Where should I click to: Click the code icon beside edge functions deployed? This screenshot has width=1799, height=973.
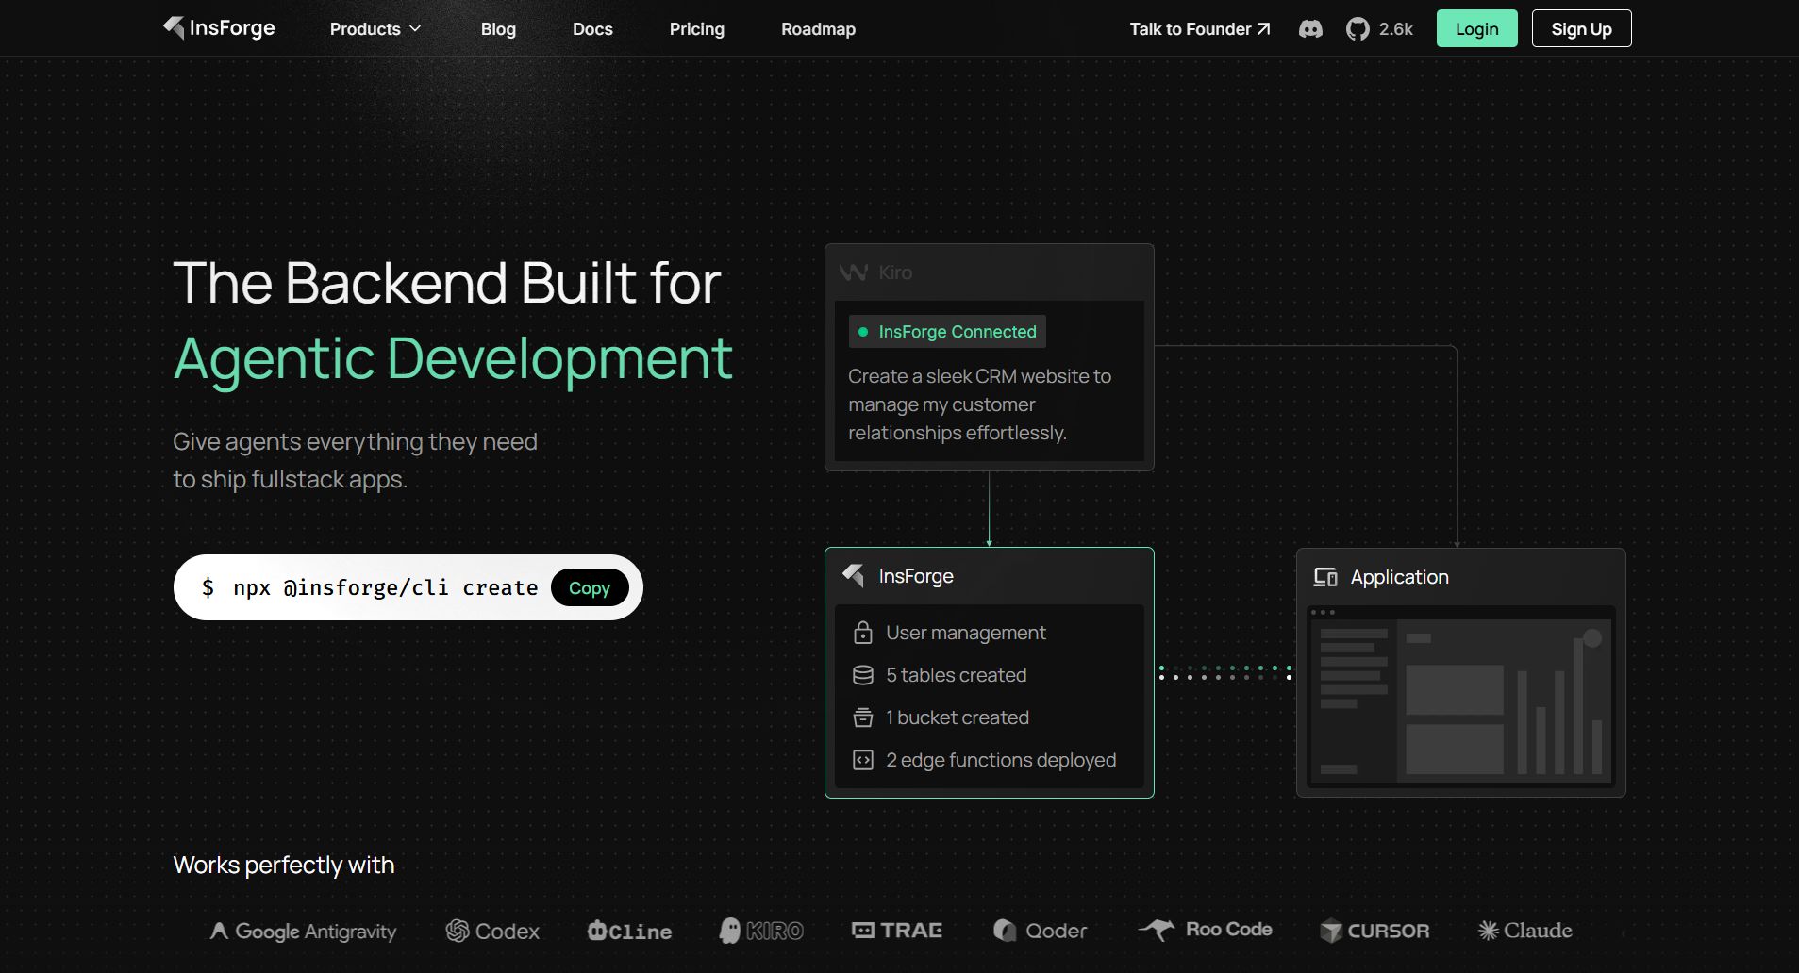862,760
